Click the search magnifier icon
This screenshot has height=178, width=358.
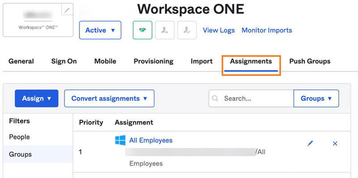point(215,98)
